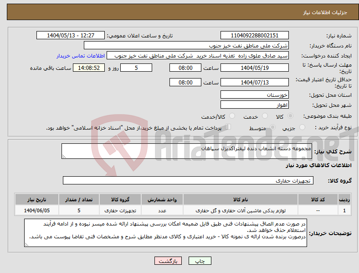The width and height of the screenshot is (359, 273).
Task: Click the response deadline date 1404/05/19
Action: (254, 68)
